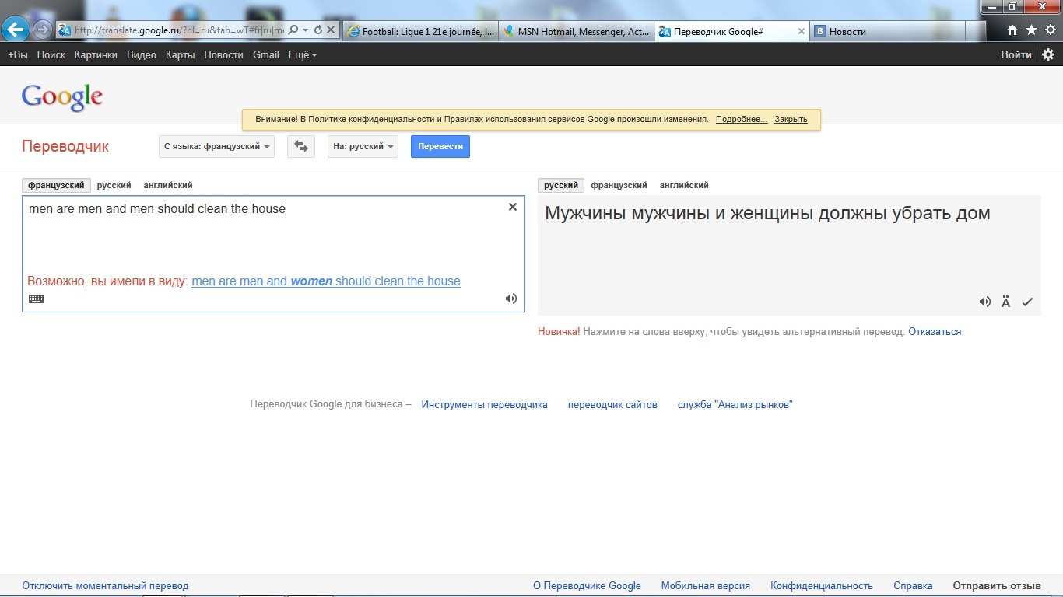Rate the translation with the checkmark icon

[1027, 302]
